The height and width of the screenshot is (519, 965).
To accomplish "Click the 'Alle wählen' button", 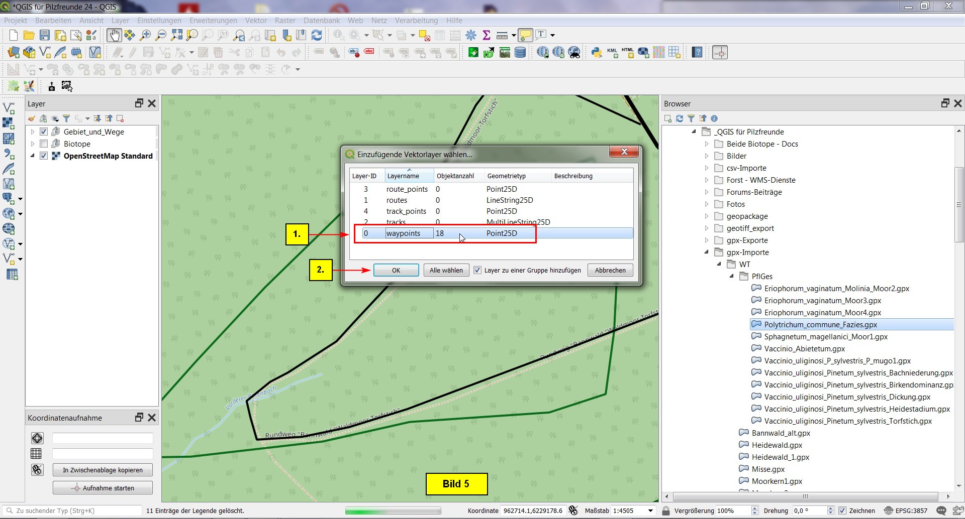I will click(x=446, y=270).
